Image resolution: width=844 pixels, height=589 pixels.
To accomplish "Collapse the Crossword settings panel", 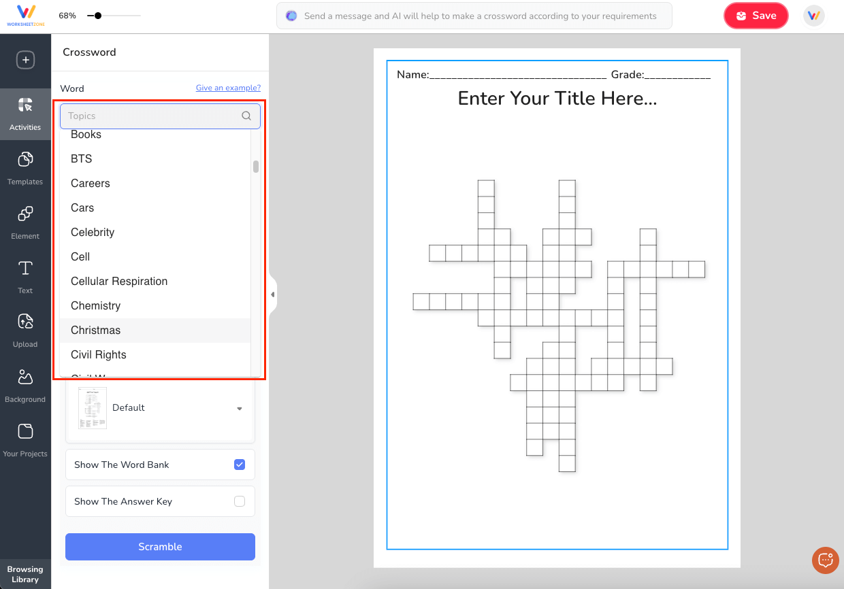I will 272,294.
